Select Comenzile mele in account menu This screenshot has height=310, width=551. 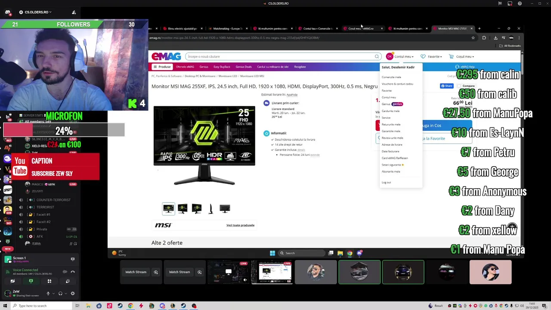[x=391, y=77]
